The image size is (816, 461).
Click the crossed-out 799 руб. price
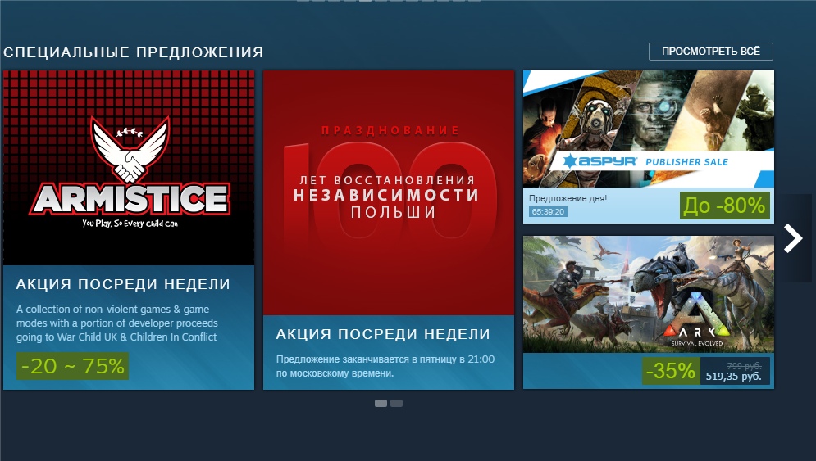click(744, 366)
